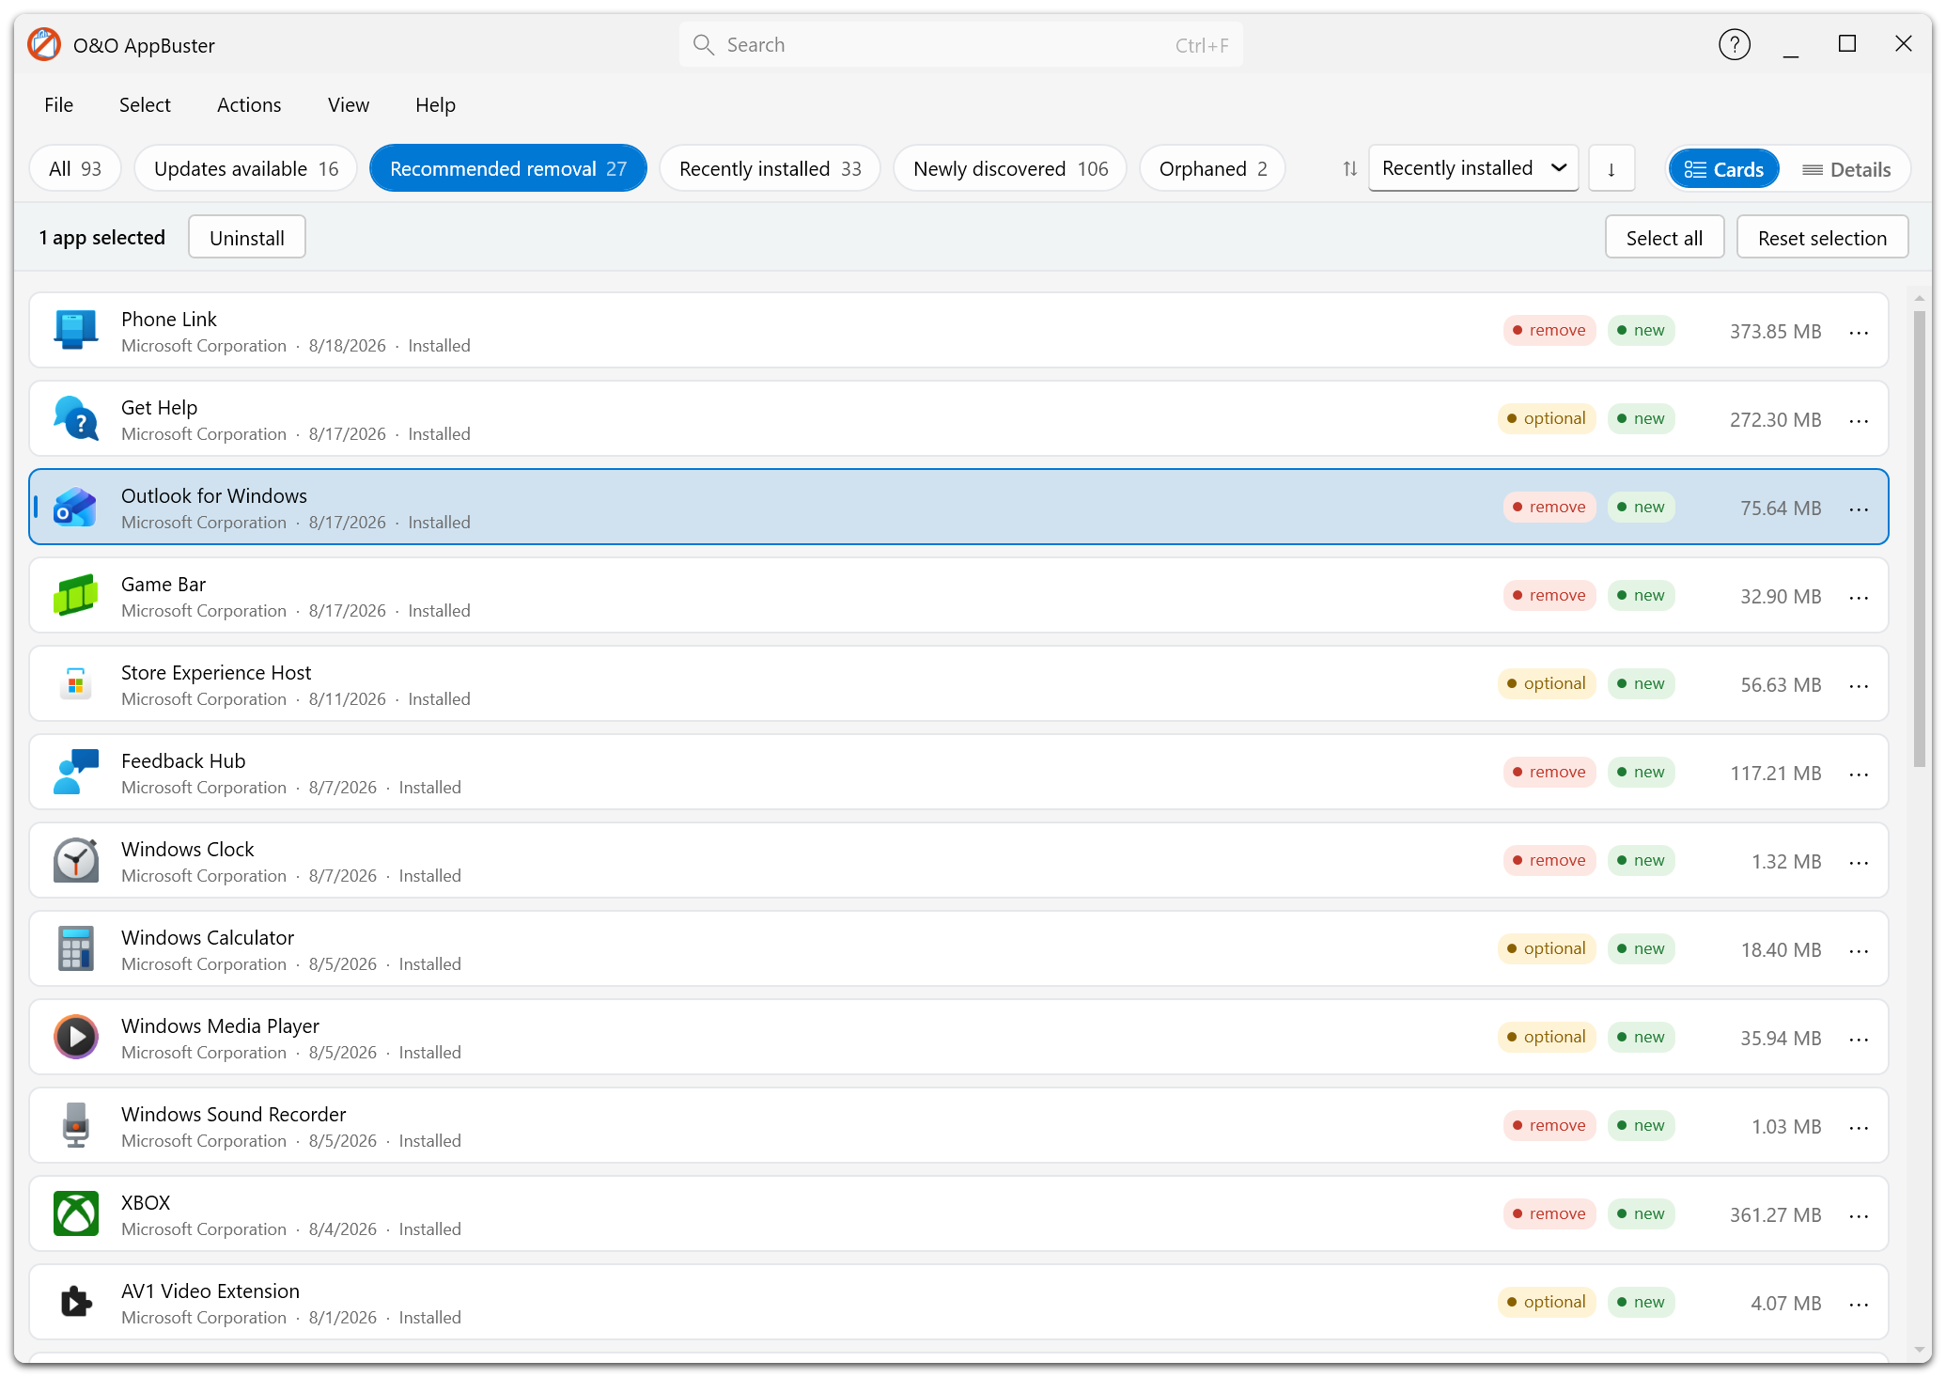Focus the Search input field

pyautogui.click(x=960, y=44)
